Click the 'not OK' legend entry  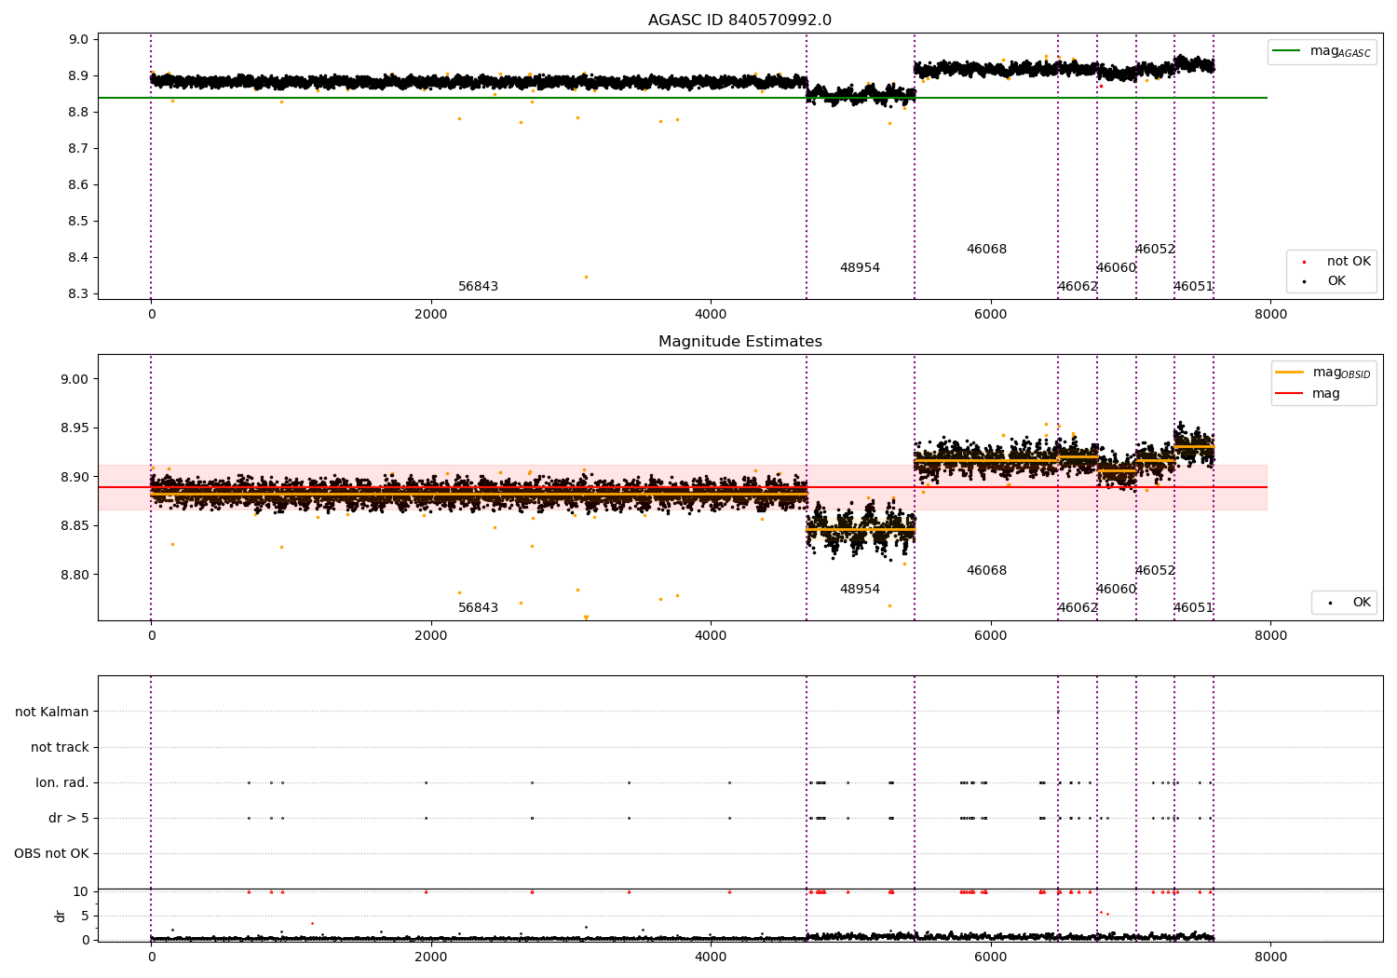1336,262
